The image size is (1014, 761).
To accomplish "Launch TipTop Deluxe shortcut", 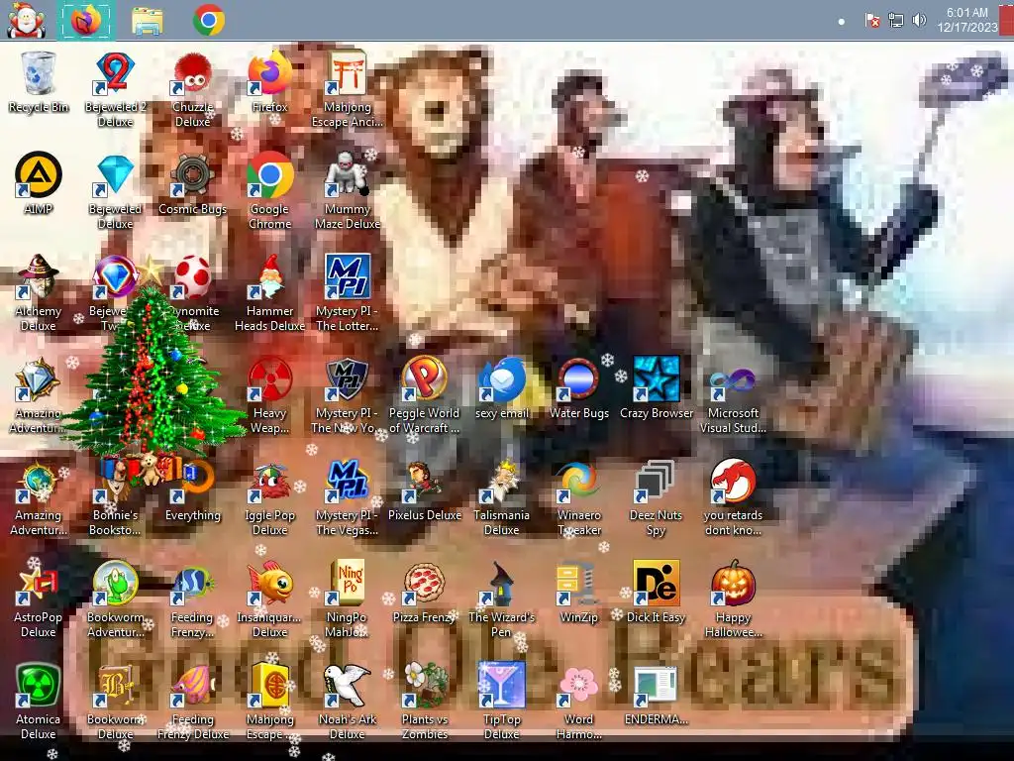I will point(502,702).
